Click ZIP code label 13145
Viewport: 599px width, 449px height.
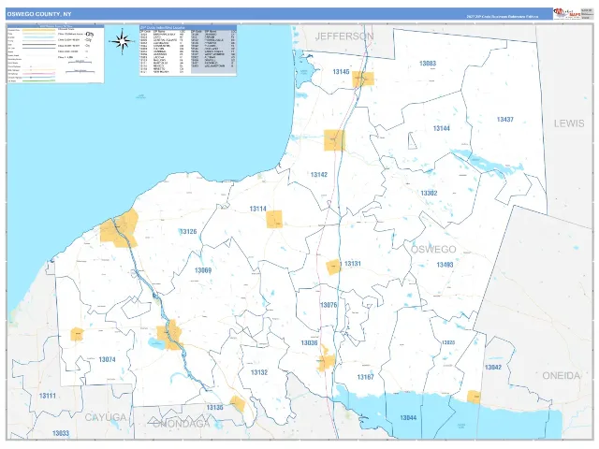(x=341, y=72)
